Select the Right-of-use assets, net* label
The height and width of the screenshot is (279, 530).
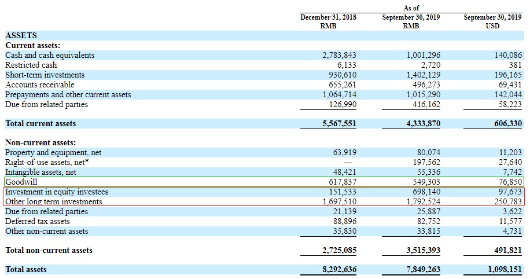point(47,163)
